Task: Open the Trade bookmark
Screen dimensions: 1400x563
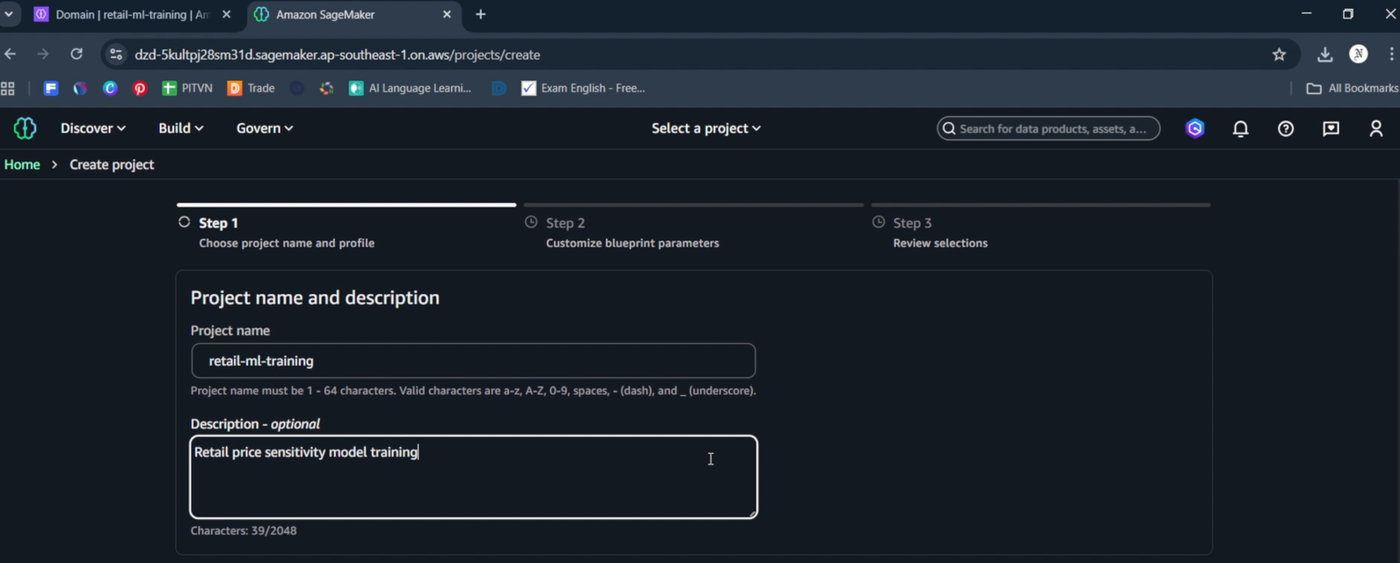Action: click(252, 88)
